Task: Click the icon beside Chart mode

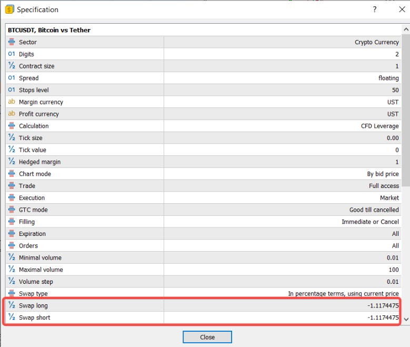Action: coord(12,174)
